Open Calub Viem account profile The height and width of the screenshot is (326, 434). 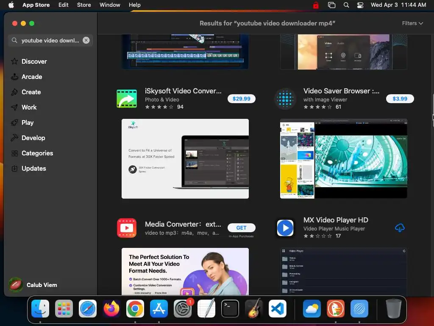pyautogui.click(x=33, y=285)
